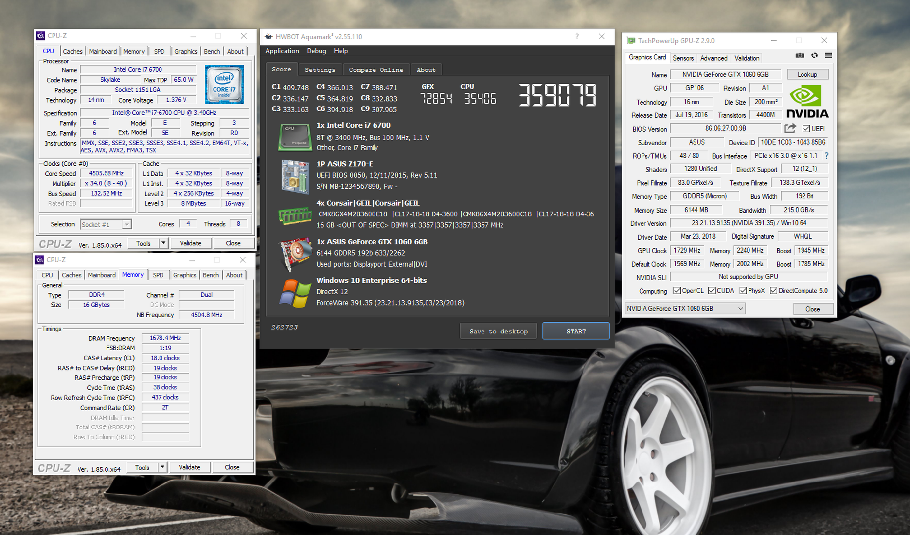This screenshot has width=910, height=535.
Task: Toggle the PhysX checkbox
Action: pos(743,291)
